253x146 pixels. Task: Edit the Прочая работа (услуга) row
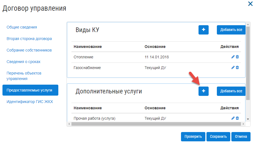point(233,118)
